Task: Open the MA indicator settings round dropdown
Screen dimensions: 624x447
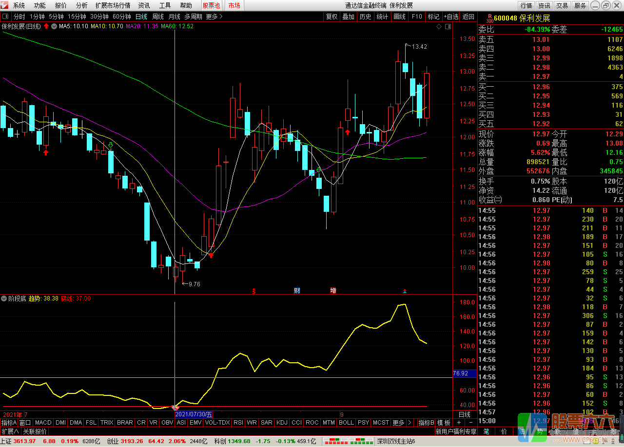Action: click(54, 26)
